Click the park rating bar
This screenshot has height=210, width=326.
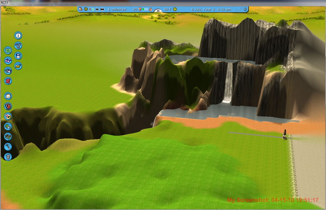tap(145, 10)
